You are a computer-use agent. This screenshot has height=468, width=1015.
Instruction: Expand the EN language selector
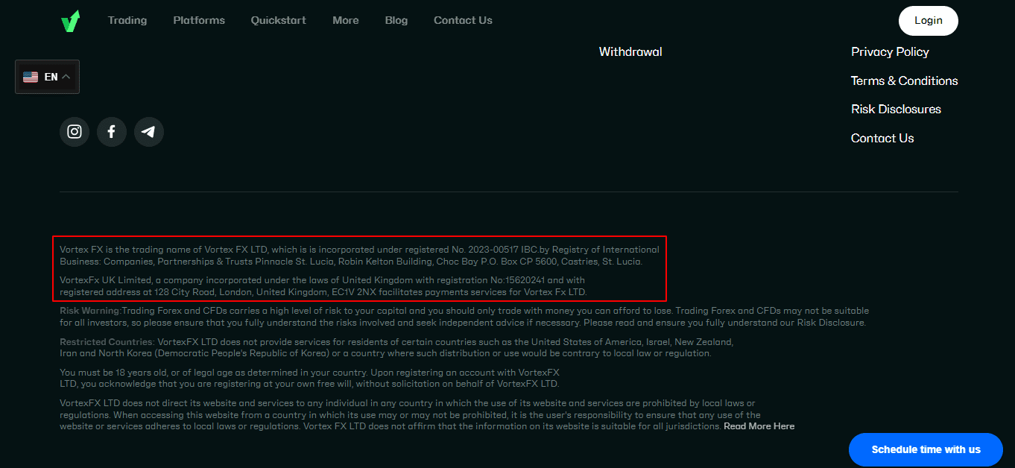click(47, 76)
